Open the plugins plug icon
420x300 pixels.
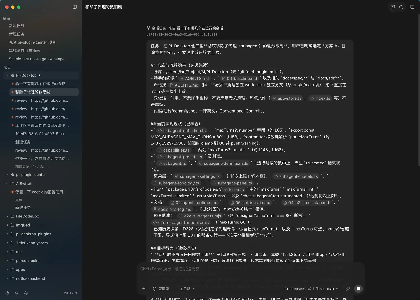point(17,293)
